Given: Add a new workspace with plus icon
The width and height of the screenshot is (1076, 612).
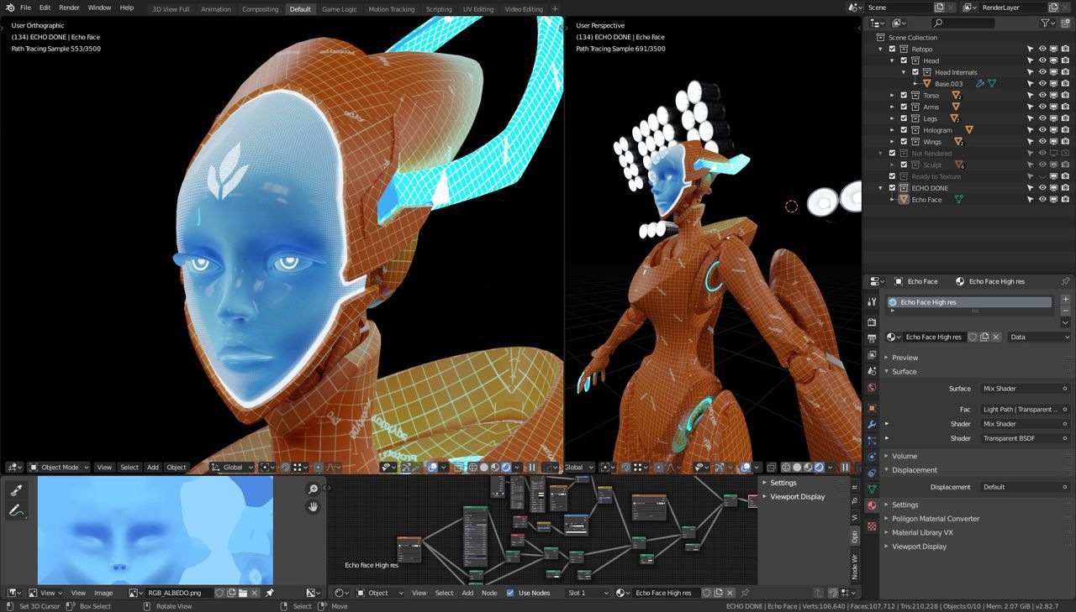Looking at the screenshot, I should point(555,8).
